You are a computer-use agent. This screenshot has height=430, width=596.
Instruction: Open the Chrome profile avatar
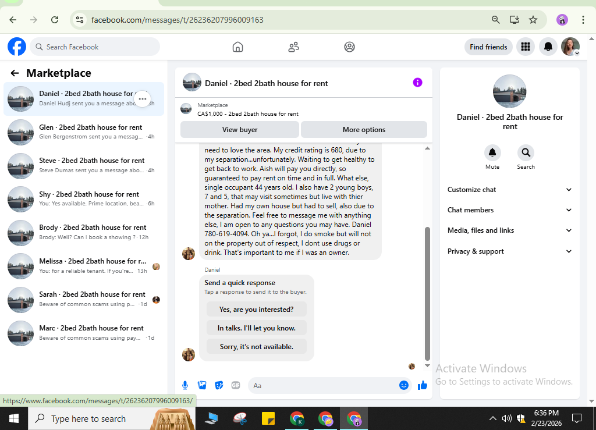click(x=562, y=20)
